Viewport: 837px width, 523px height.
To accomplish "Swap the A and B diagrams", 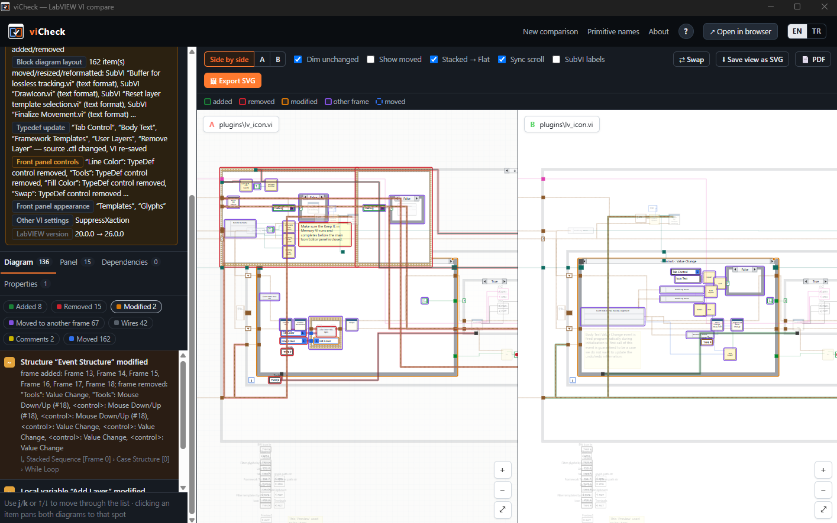I will coord(691,59).
